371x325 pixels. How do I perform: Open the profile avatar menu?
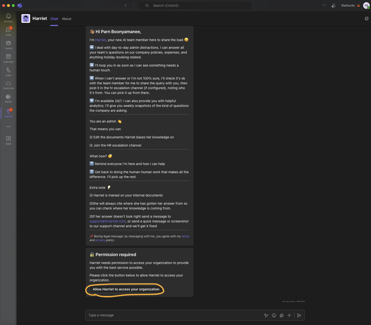tap(367, 6)
